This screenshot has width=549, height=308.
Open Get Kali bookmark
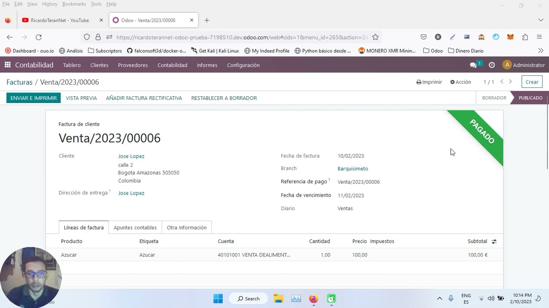pyautogui.click(x=215, y=50)
